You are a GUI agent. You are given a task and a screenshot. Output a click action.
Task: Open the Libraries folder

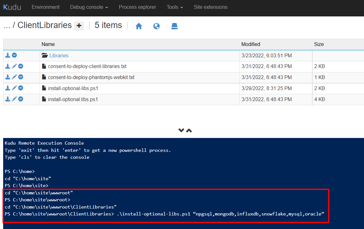[x=59, y=55]
